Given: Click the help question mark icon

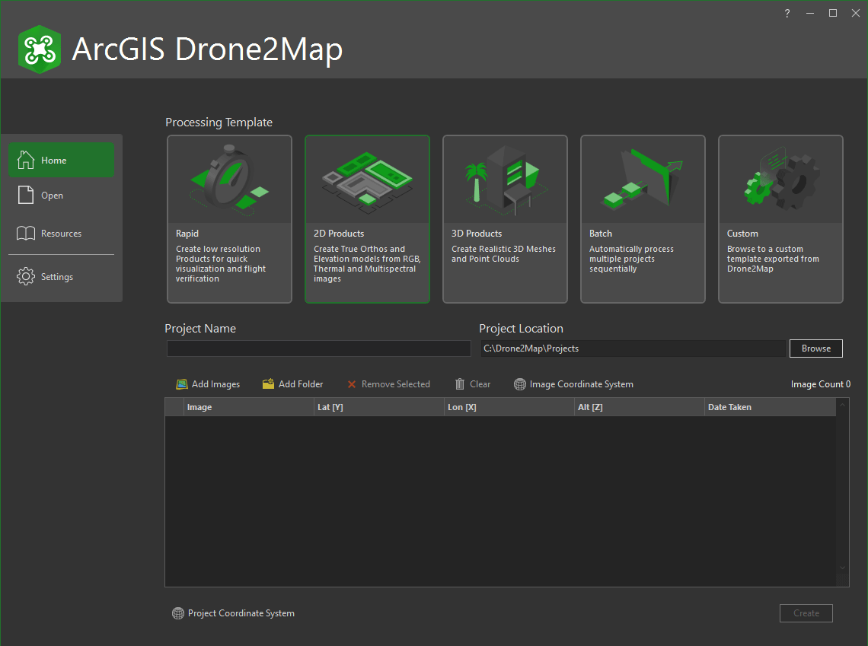Looking at the screenshot, I should [x=787, y=13].
